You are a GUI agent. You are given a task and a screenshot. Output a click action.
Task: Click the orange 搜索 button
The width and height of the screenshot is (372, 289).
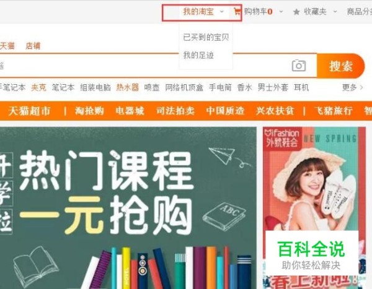[340, 66]
